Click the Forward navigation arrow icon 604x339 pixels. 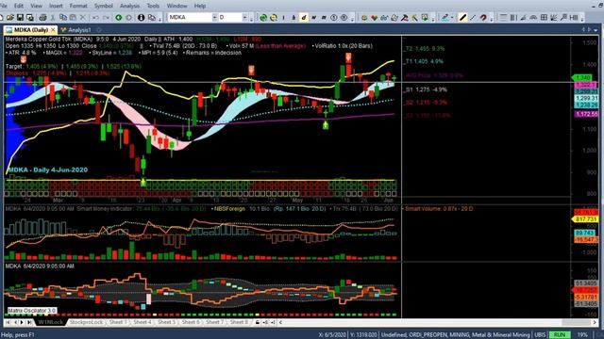[128, 17]
